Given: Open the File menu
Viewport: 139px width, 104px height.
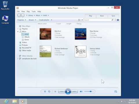Looking at the screenshot, I should (18, 12).
